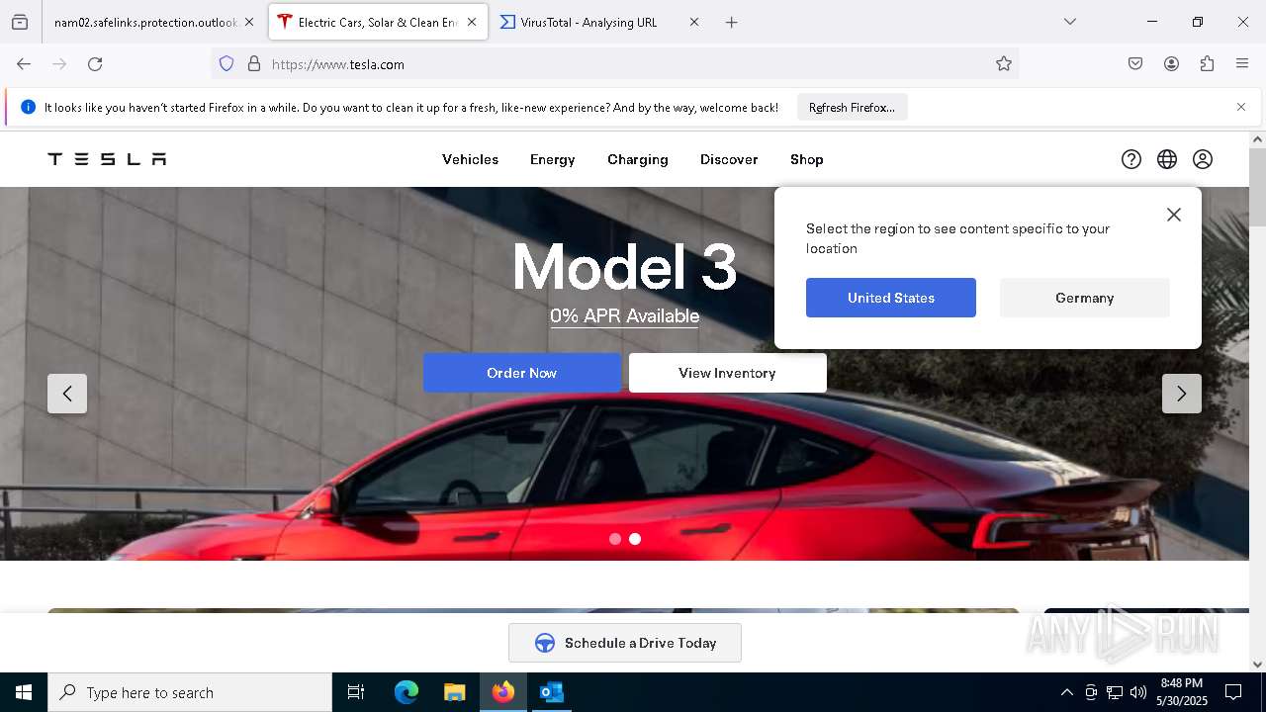Close the safelinks protection outlook tab
This screenshot has height=712, width=1266.
tap(249, 22)
